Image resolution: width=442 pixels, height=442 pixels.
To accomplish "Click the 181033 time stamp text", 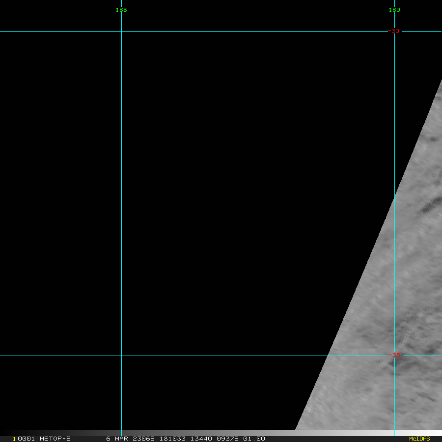I will click(x=174, y=439).
